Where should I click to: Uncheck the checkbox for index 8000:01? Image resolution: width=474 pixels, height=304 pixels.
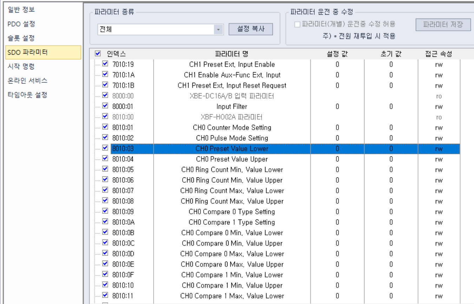[x=105, y=106]
